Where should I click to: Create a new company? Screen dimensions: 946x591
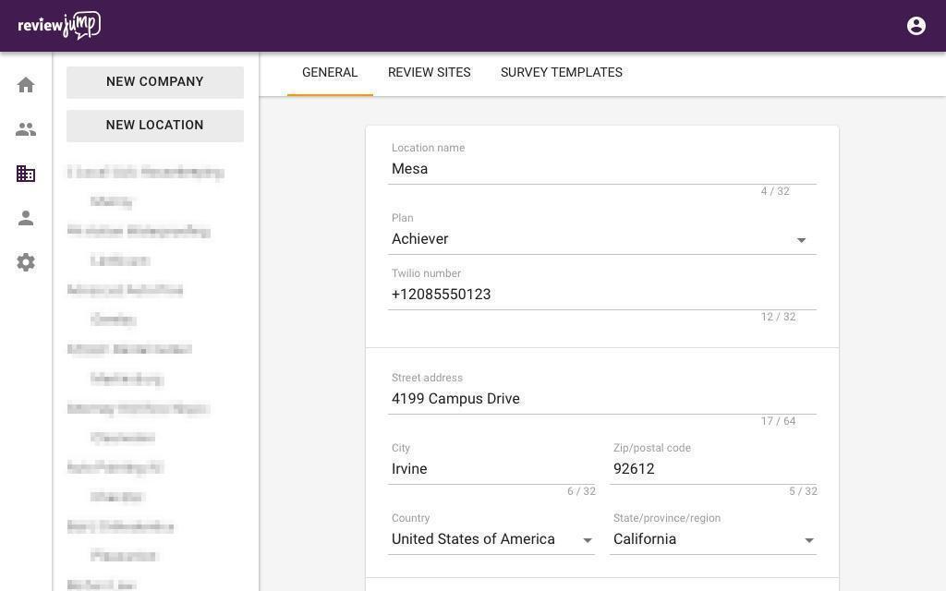pos(155,82)
